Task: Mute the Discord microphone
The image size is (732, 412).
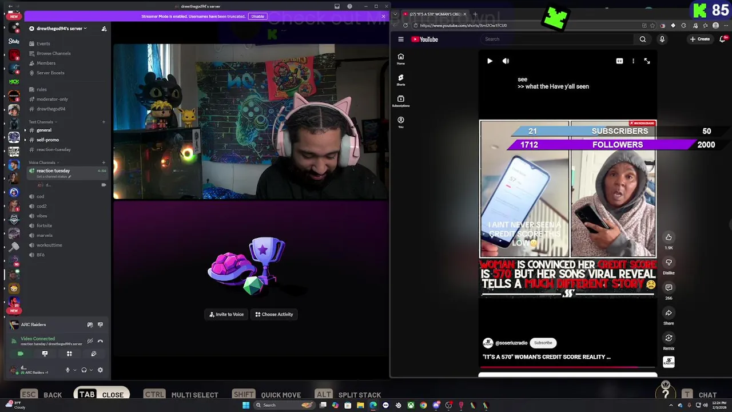Action: pyautogui.click(x=67, y=370)
